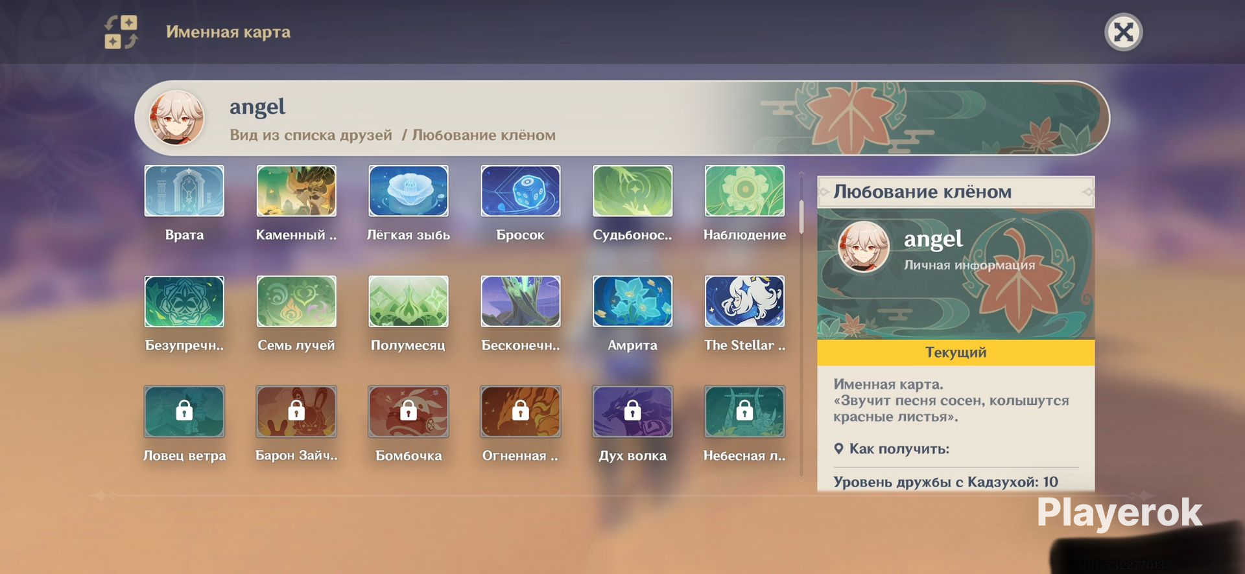The height and width of the screenshot is (574, 1245).
Task: Click the namecard list scrollbar
Action: click(801, 217)
